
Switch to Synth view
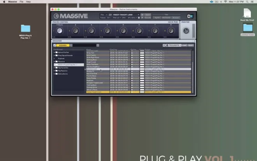coord(157,17)
